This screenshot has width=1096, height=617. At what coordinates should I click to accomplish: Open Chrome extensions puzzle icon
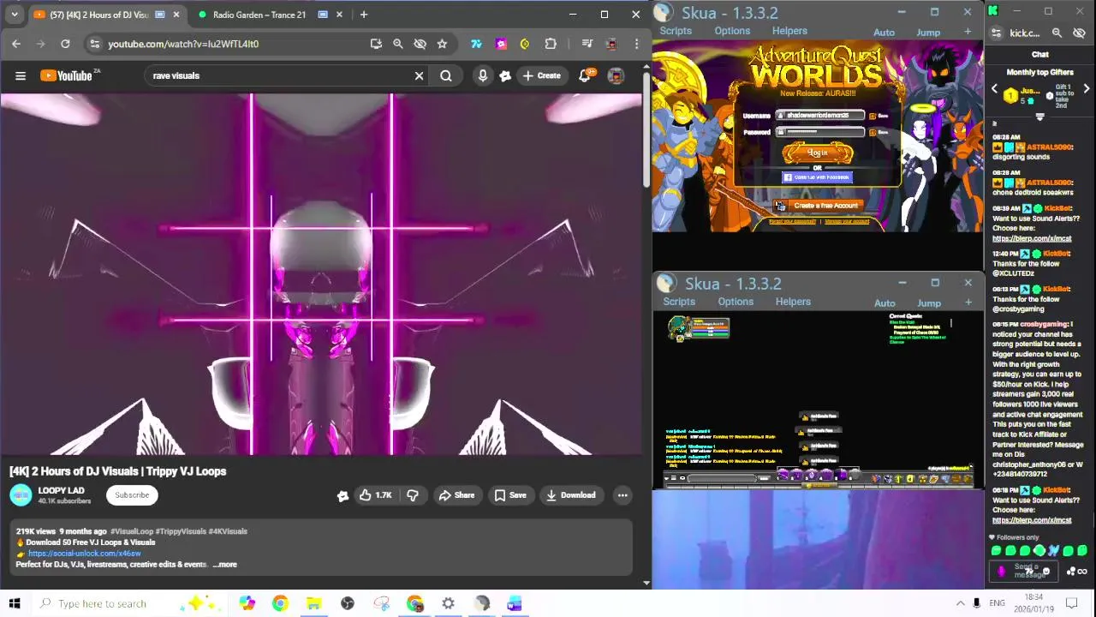[551, 44]
